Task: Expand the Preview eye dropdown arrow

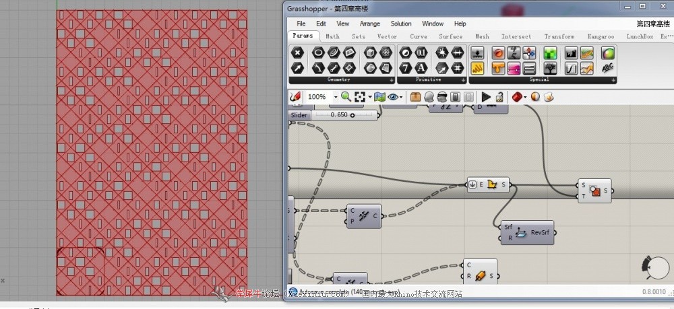Action: [402, 98]
